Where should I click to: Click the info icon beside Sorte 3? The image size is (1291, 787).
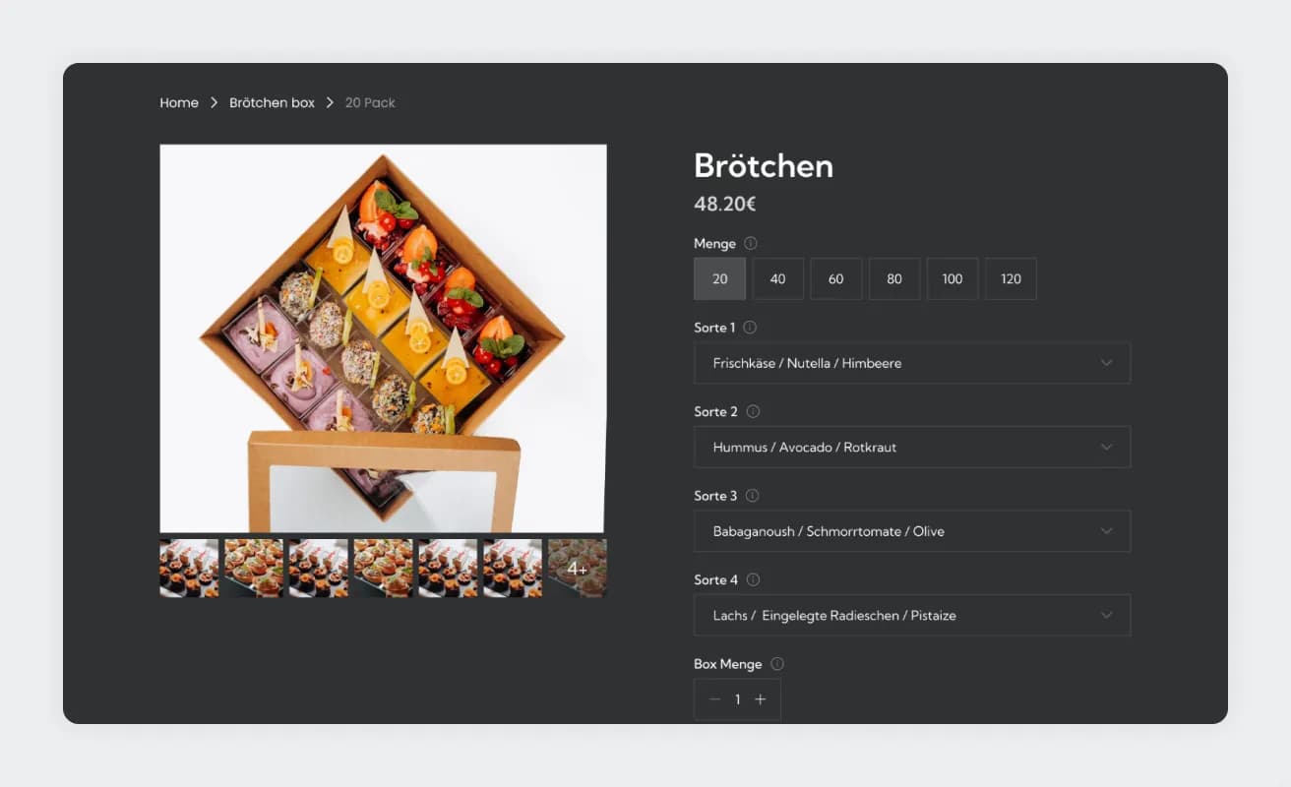pyautogui.click(x=752, y=496)
